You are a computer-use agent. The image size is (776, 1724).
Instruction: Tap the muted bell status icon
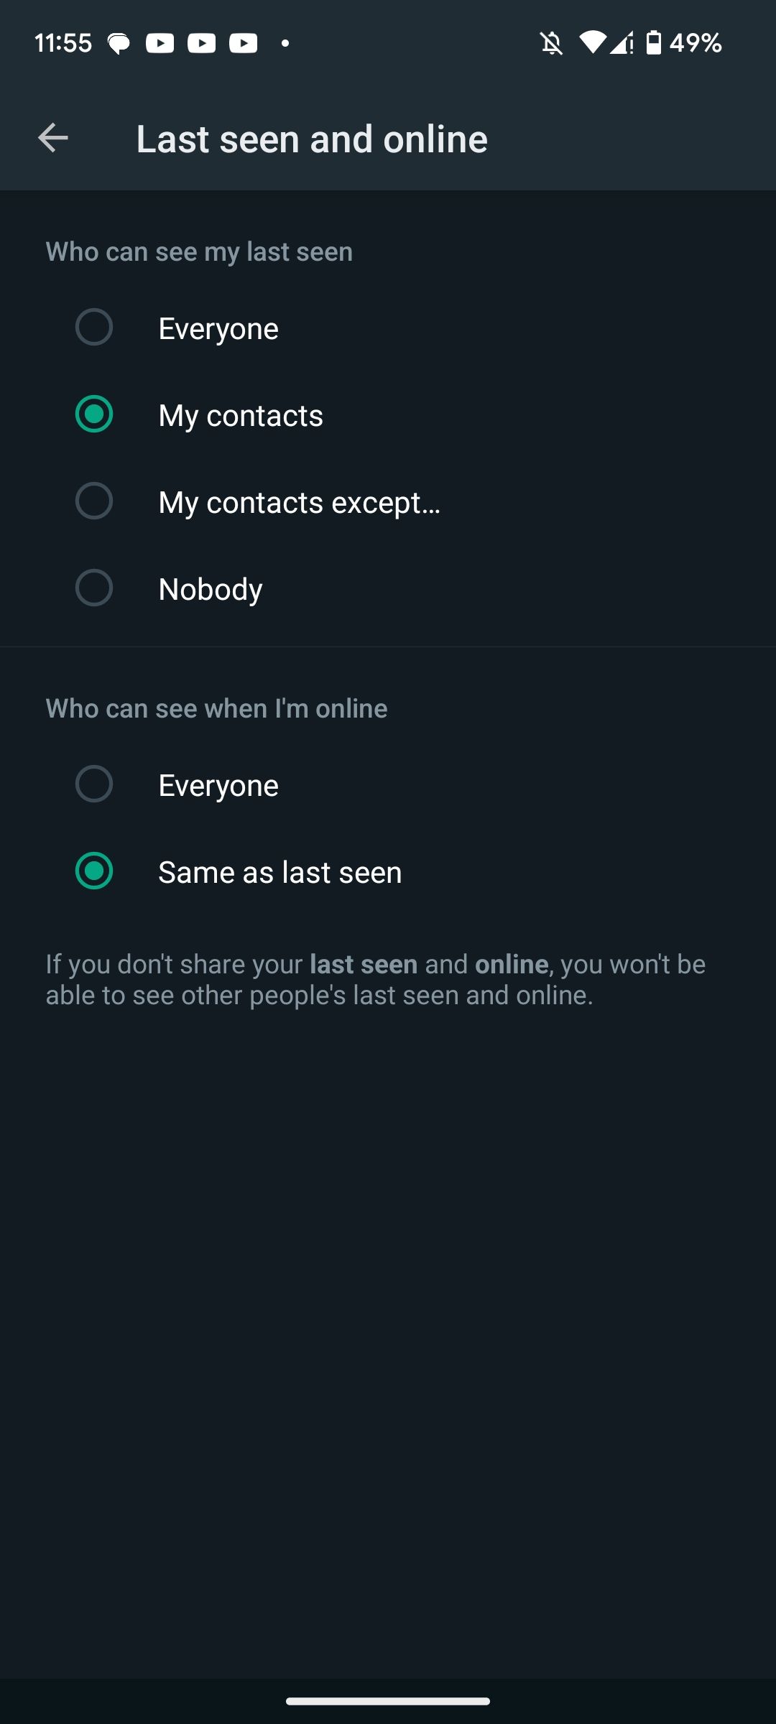[551, 44]
